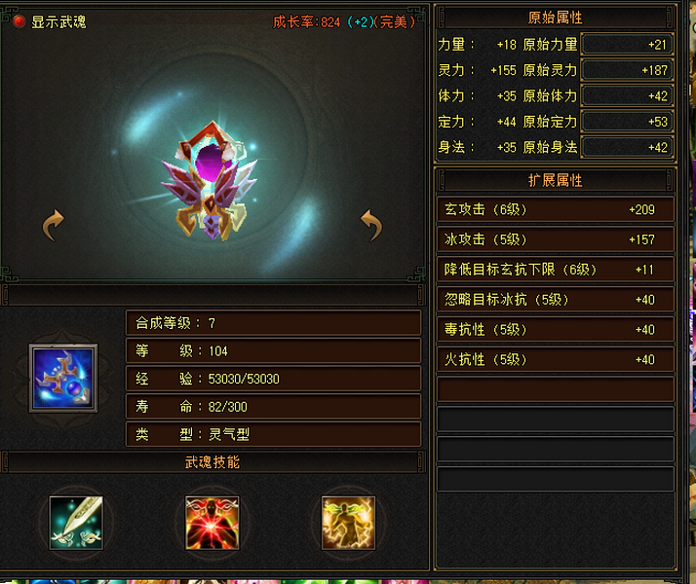The image size is (696, 584).
Task: Click the 成长率 824 完美 label
Action: pyautogui.click(x=344, y=21)
